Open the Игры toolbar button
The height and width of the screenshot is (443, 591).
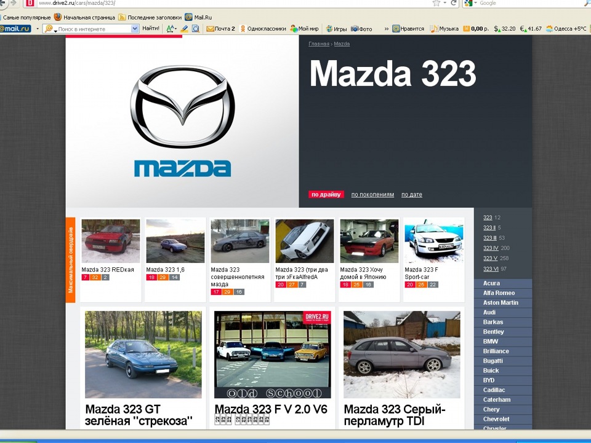click(x=336, y=29)
